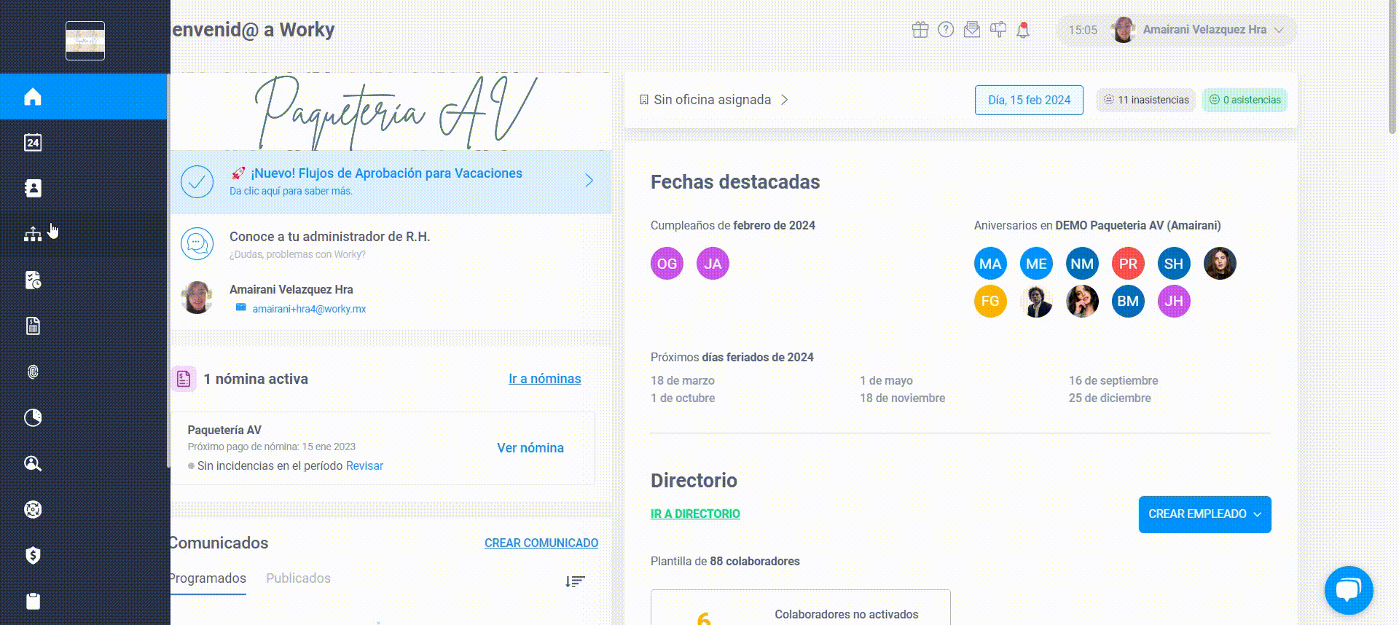The height and width of the screenshot is (625, 1399).
Task: Click the BM anniversary avatar
Action: (x=1128, y=302)
